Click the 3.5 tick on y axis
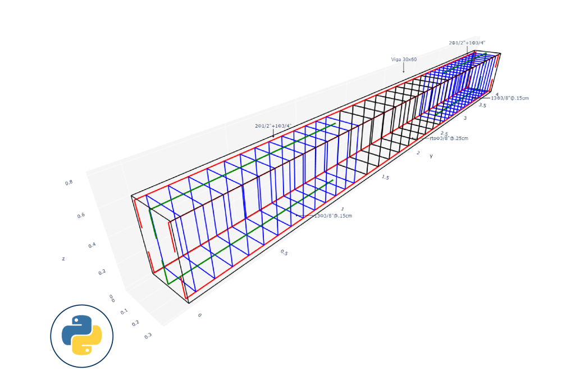 (x=482, y=105)
